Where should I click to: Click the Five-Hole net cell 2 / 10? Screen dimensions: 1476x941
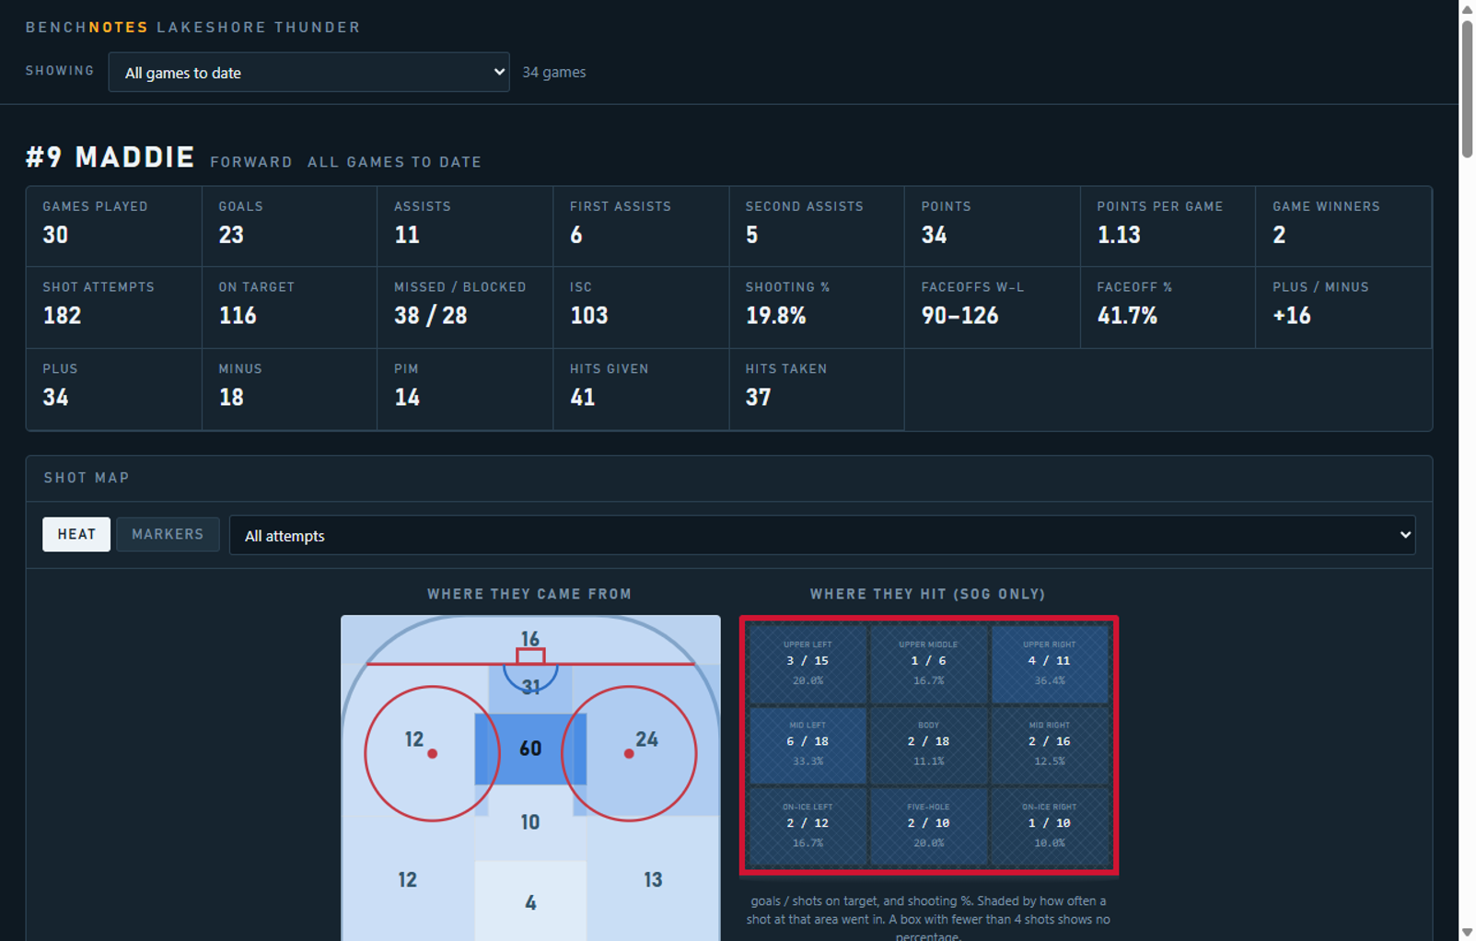(x=928, y=826)
